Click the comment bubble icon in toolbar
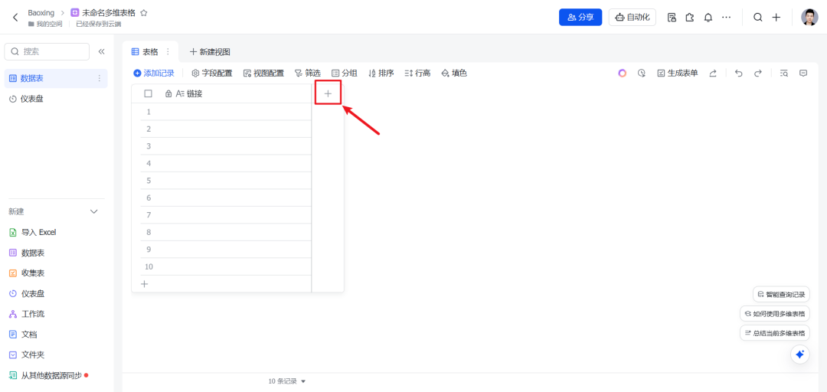Viewport: 827px width, 392px height. [803, 73]
